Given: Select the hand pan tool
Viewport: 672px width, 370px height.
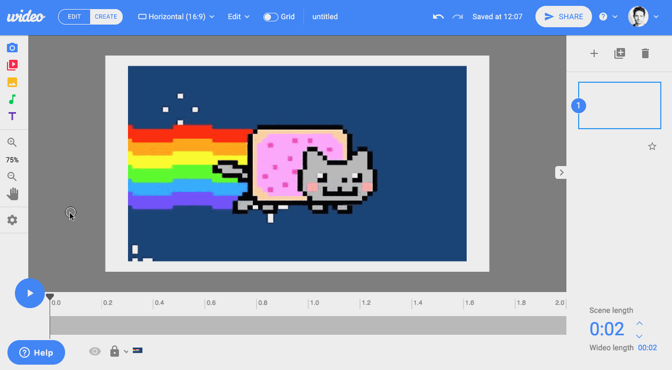Looking at the screenshot, I should click(12, 194).
